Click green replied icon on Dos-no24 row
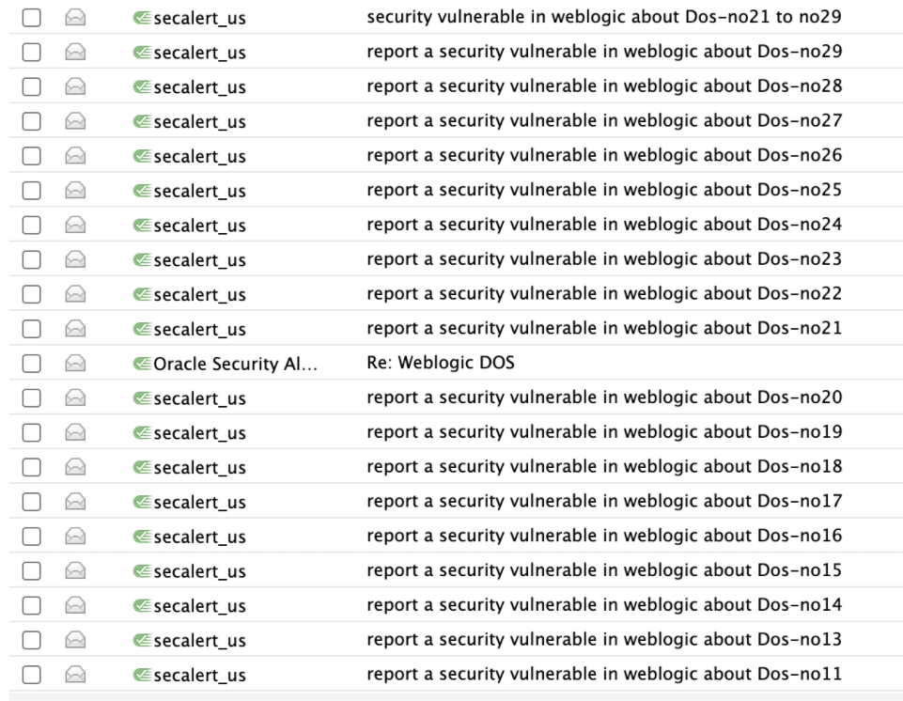This screenshot has height=701, width=903. (142, 226)
